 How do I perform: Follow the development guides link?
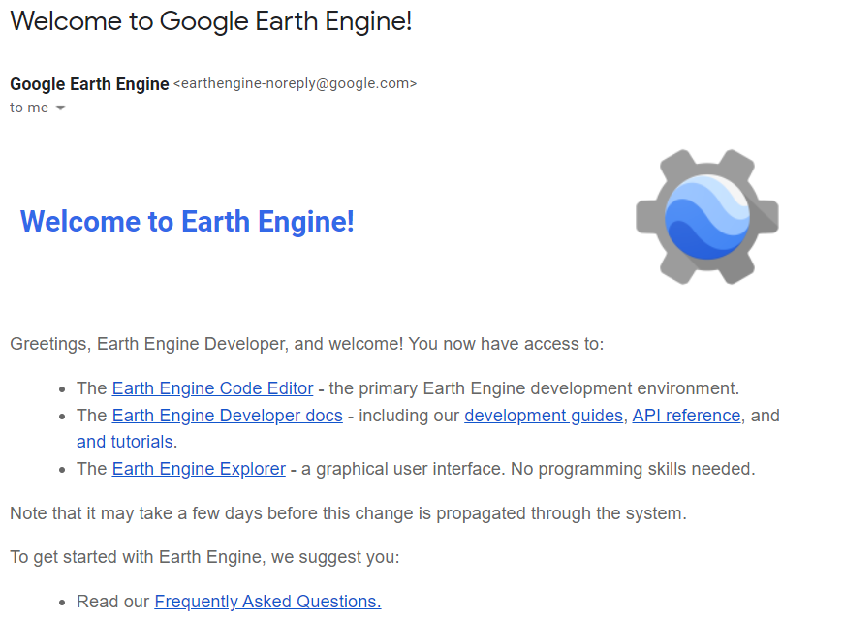pos(544,416)
